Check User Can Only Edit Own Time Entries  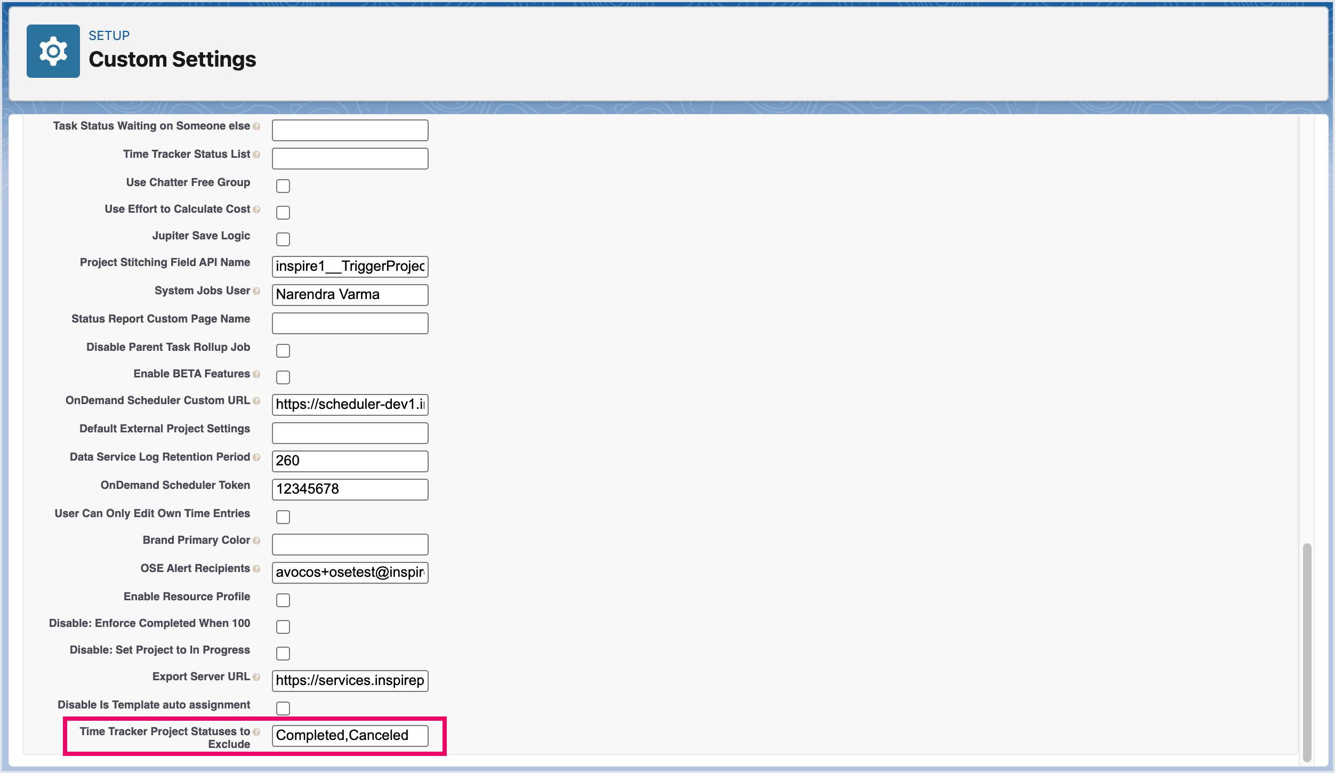tap(283, 517)
